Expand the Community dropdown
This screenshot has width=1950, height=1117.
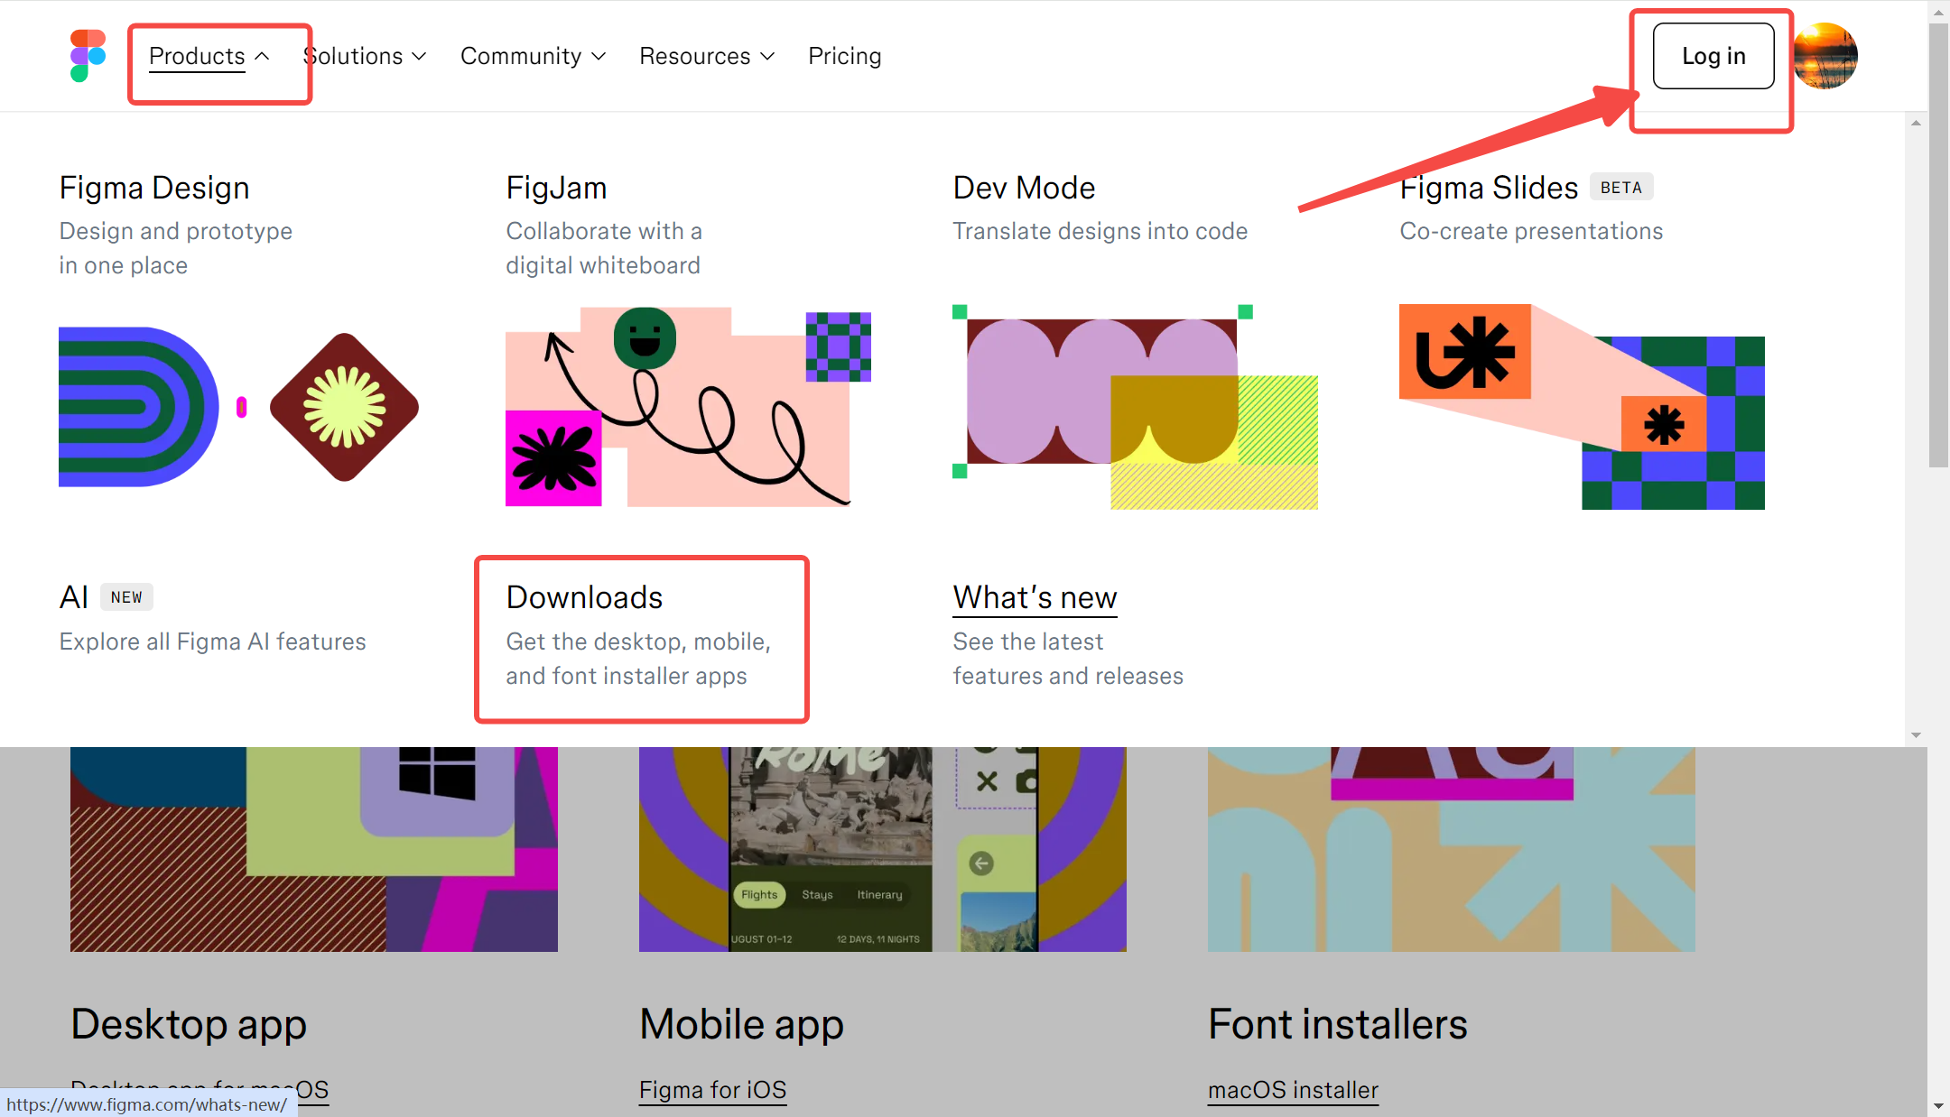pos(533,56)
